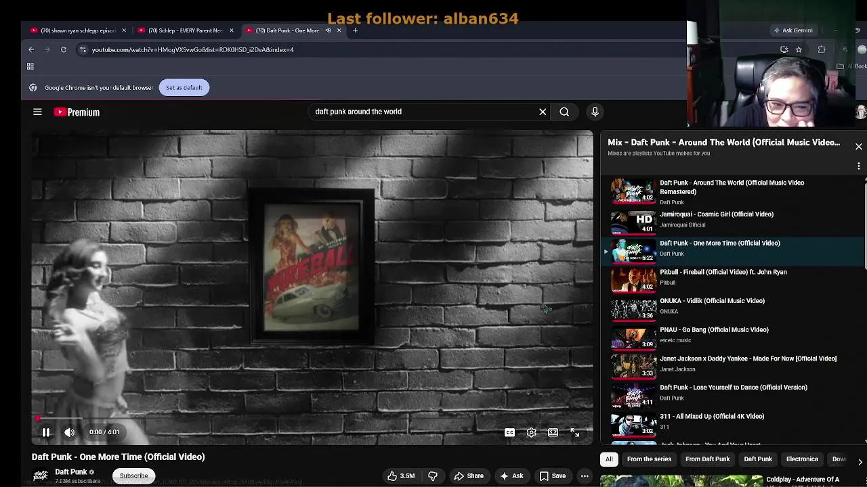The image size is (867, 487).
Task: Go to YouTube Premium home logo
Action: 77,112
